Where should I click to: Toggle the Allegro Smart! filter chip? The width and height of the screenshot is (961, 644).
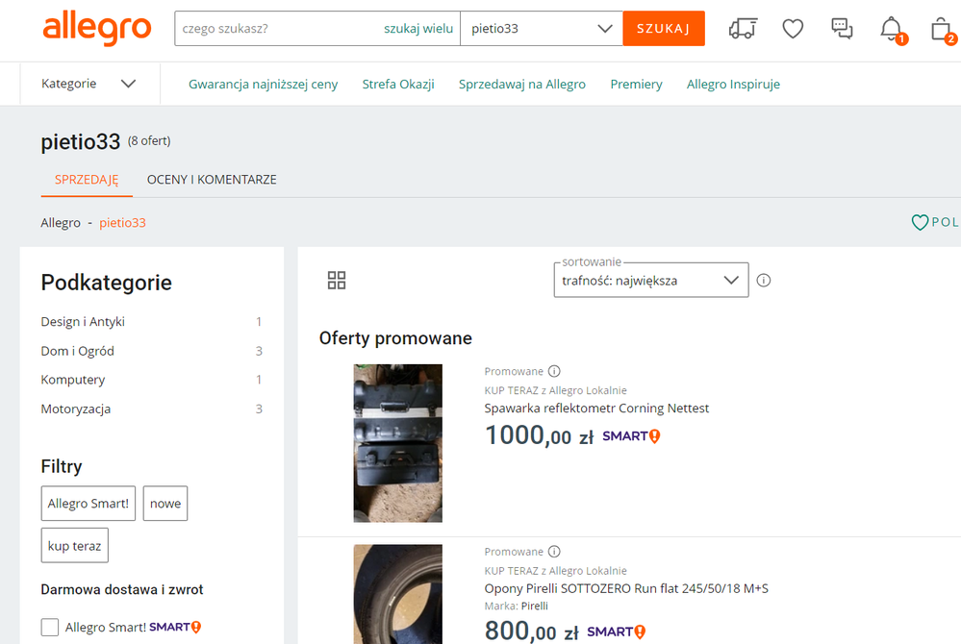point(89,504)
